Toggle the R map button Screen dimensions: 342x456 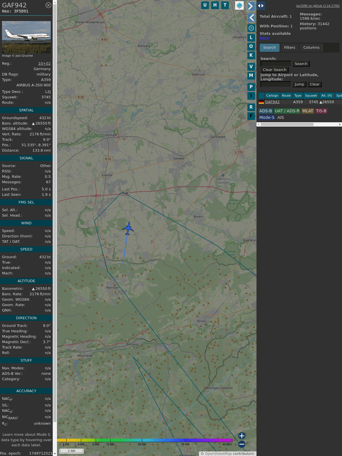click(251, 107)
